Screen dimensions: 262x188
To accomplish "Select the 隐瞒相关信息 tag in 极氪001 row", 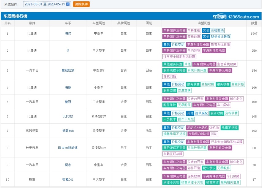I will [x=230, y=182].
